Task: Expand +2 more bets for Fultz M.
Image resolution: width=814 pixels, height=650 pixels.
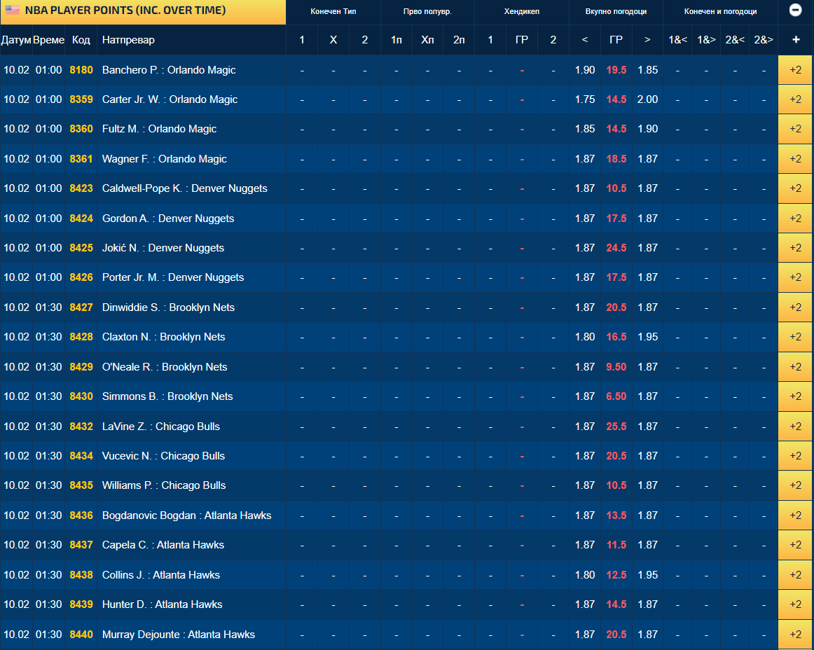Action: (x=795, y=129)
